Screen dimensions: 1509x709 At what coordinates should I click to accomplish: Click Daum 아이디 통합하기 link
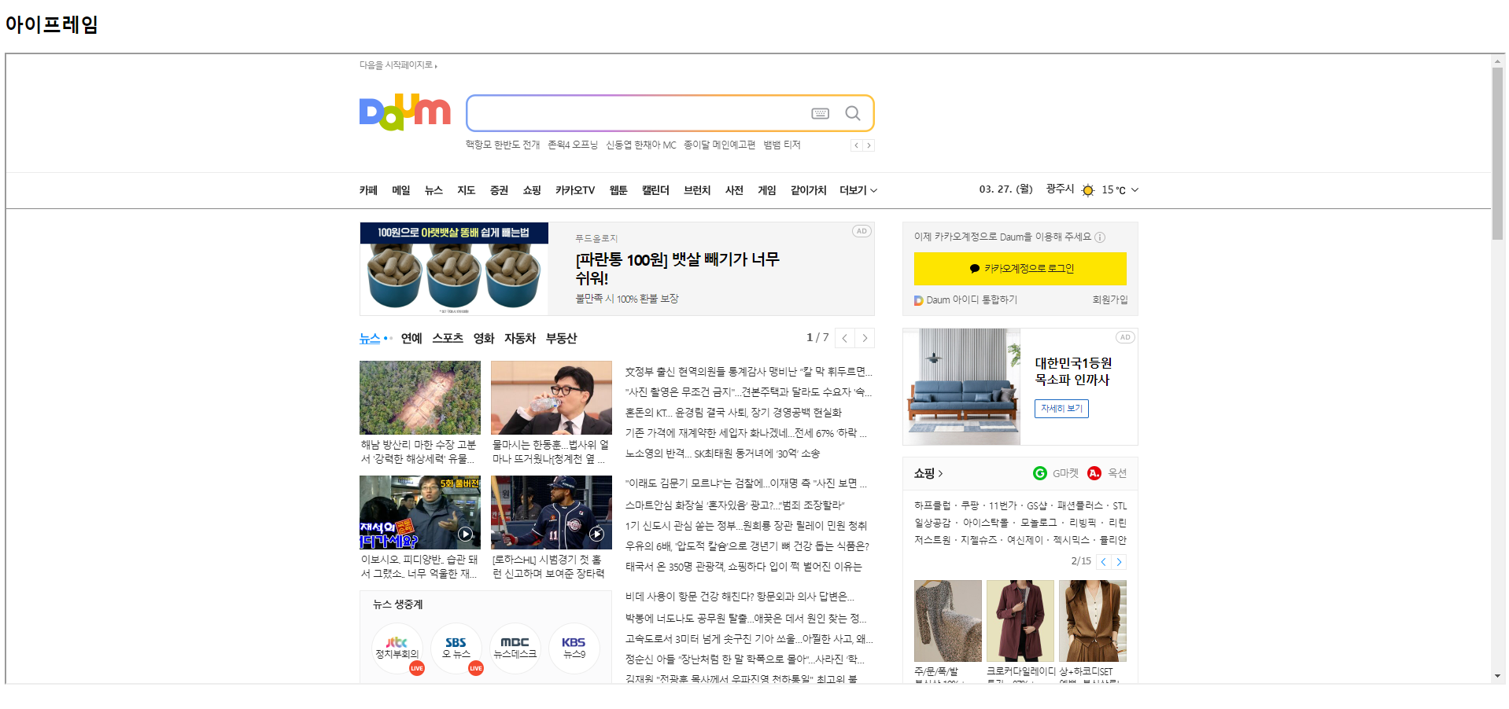click(972, 300)
